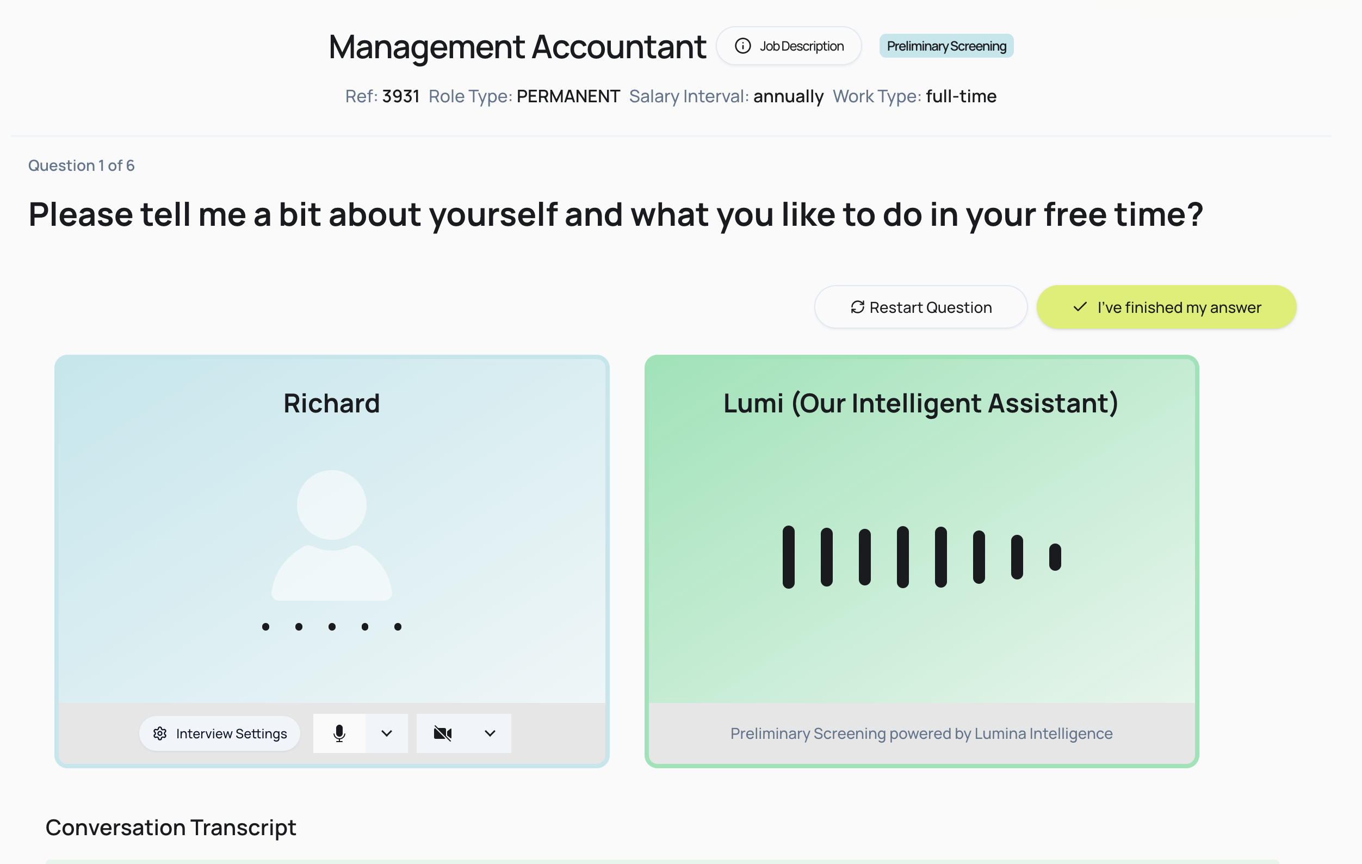The width and height of the screenshot is (1362, 864).
Task: Expand the microphone device dropdown
Action: coord(387,733)
